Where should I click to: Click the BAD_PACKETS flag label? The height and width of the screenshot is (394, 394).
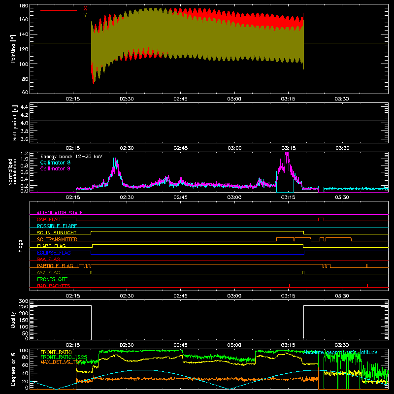coord(54,286)
